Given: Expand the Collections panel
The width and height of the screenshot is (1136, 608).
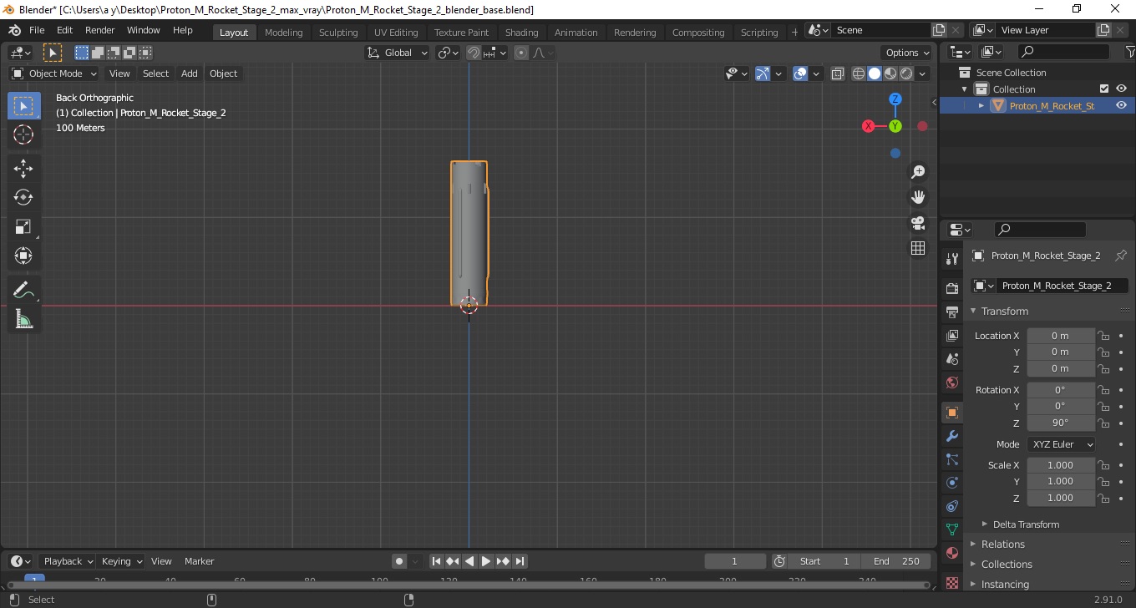Looking at the screenshot, I should (1006, 565).
